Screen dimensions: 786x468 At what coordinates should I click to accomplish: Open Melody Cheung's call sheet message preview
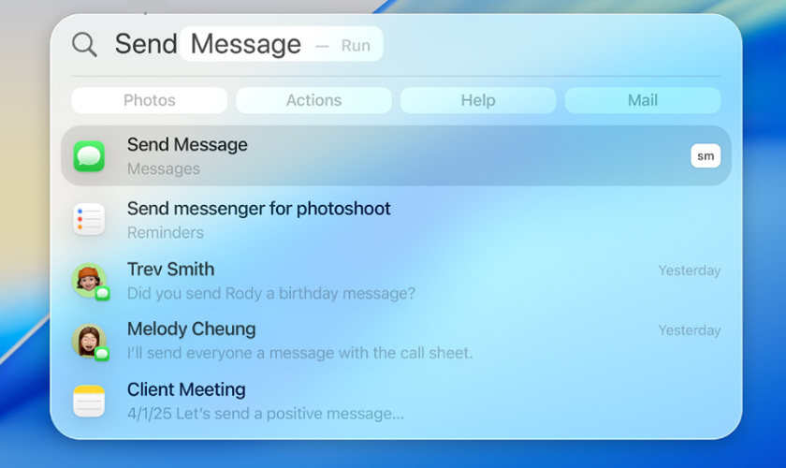[x=299, y=353]
